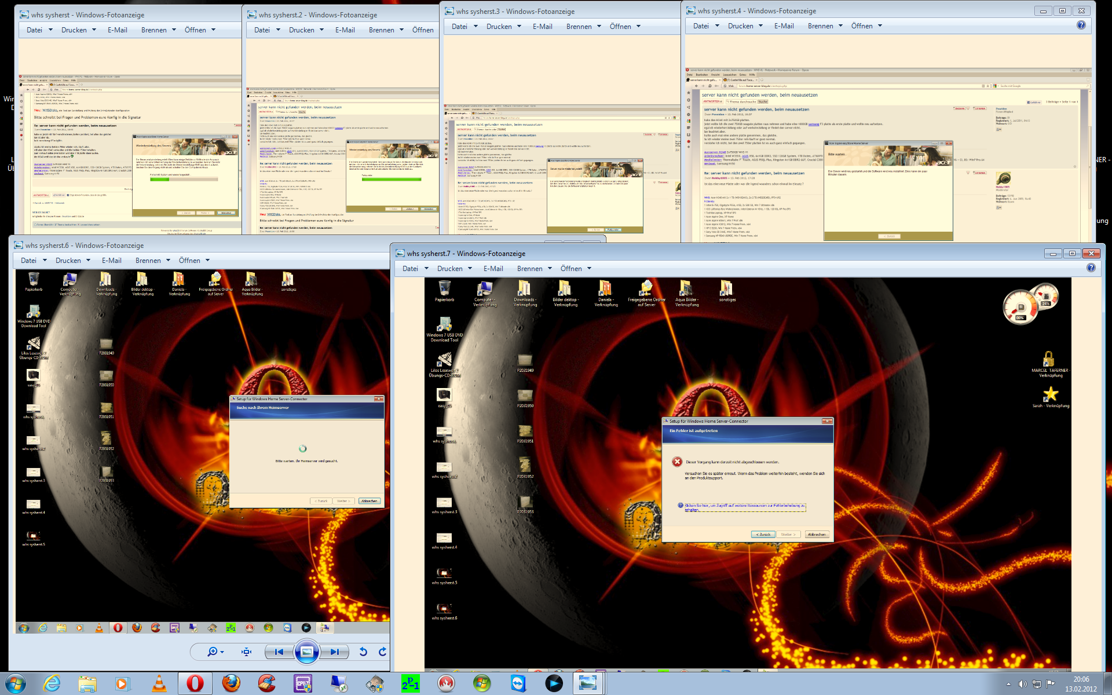This screenshot has width=1112, height=695.
Task: Click the fit-to-window icon in whs sysherst.6
Action: click(x=246, y=652)
